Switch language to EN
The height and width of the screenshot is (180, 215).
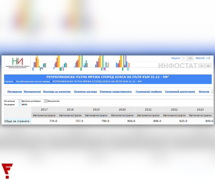190,58
